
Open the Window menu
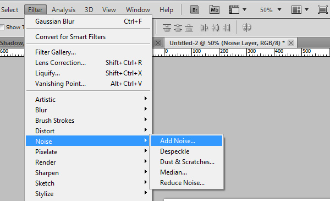click(x=138, y=10)
